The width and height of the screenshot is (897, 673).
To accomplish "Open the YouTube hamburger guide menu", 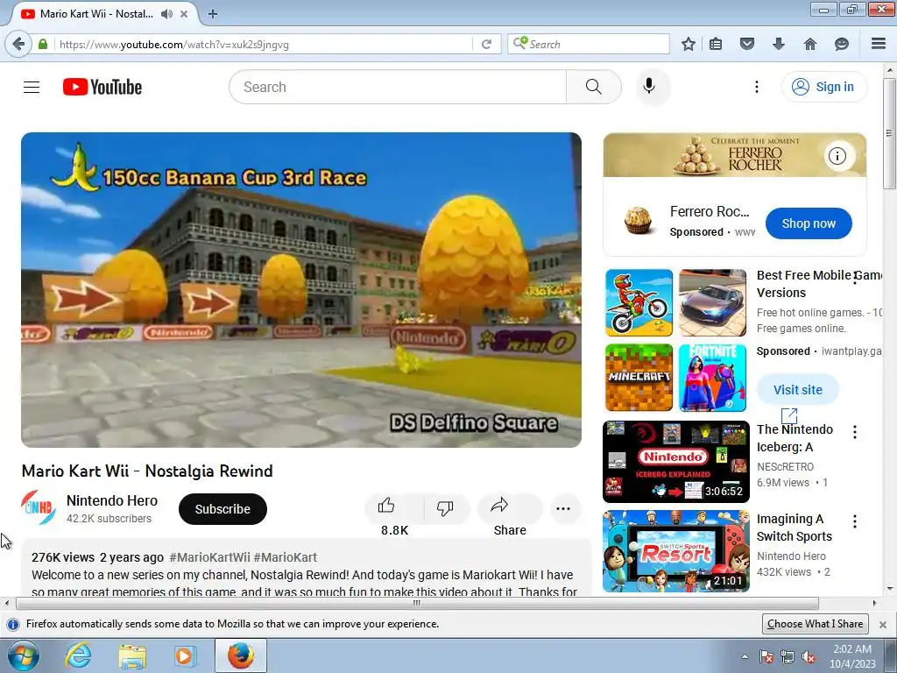I will pyautogui.click(x=32, y=87).
